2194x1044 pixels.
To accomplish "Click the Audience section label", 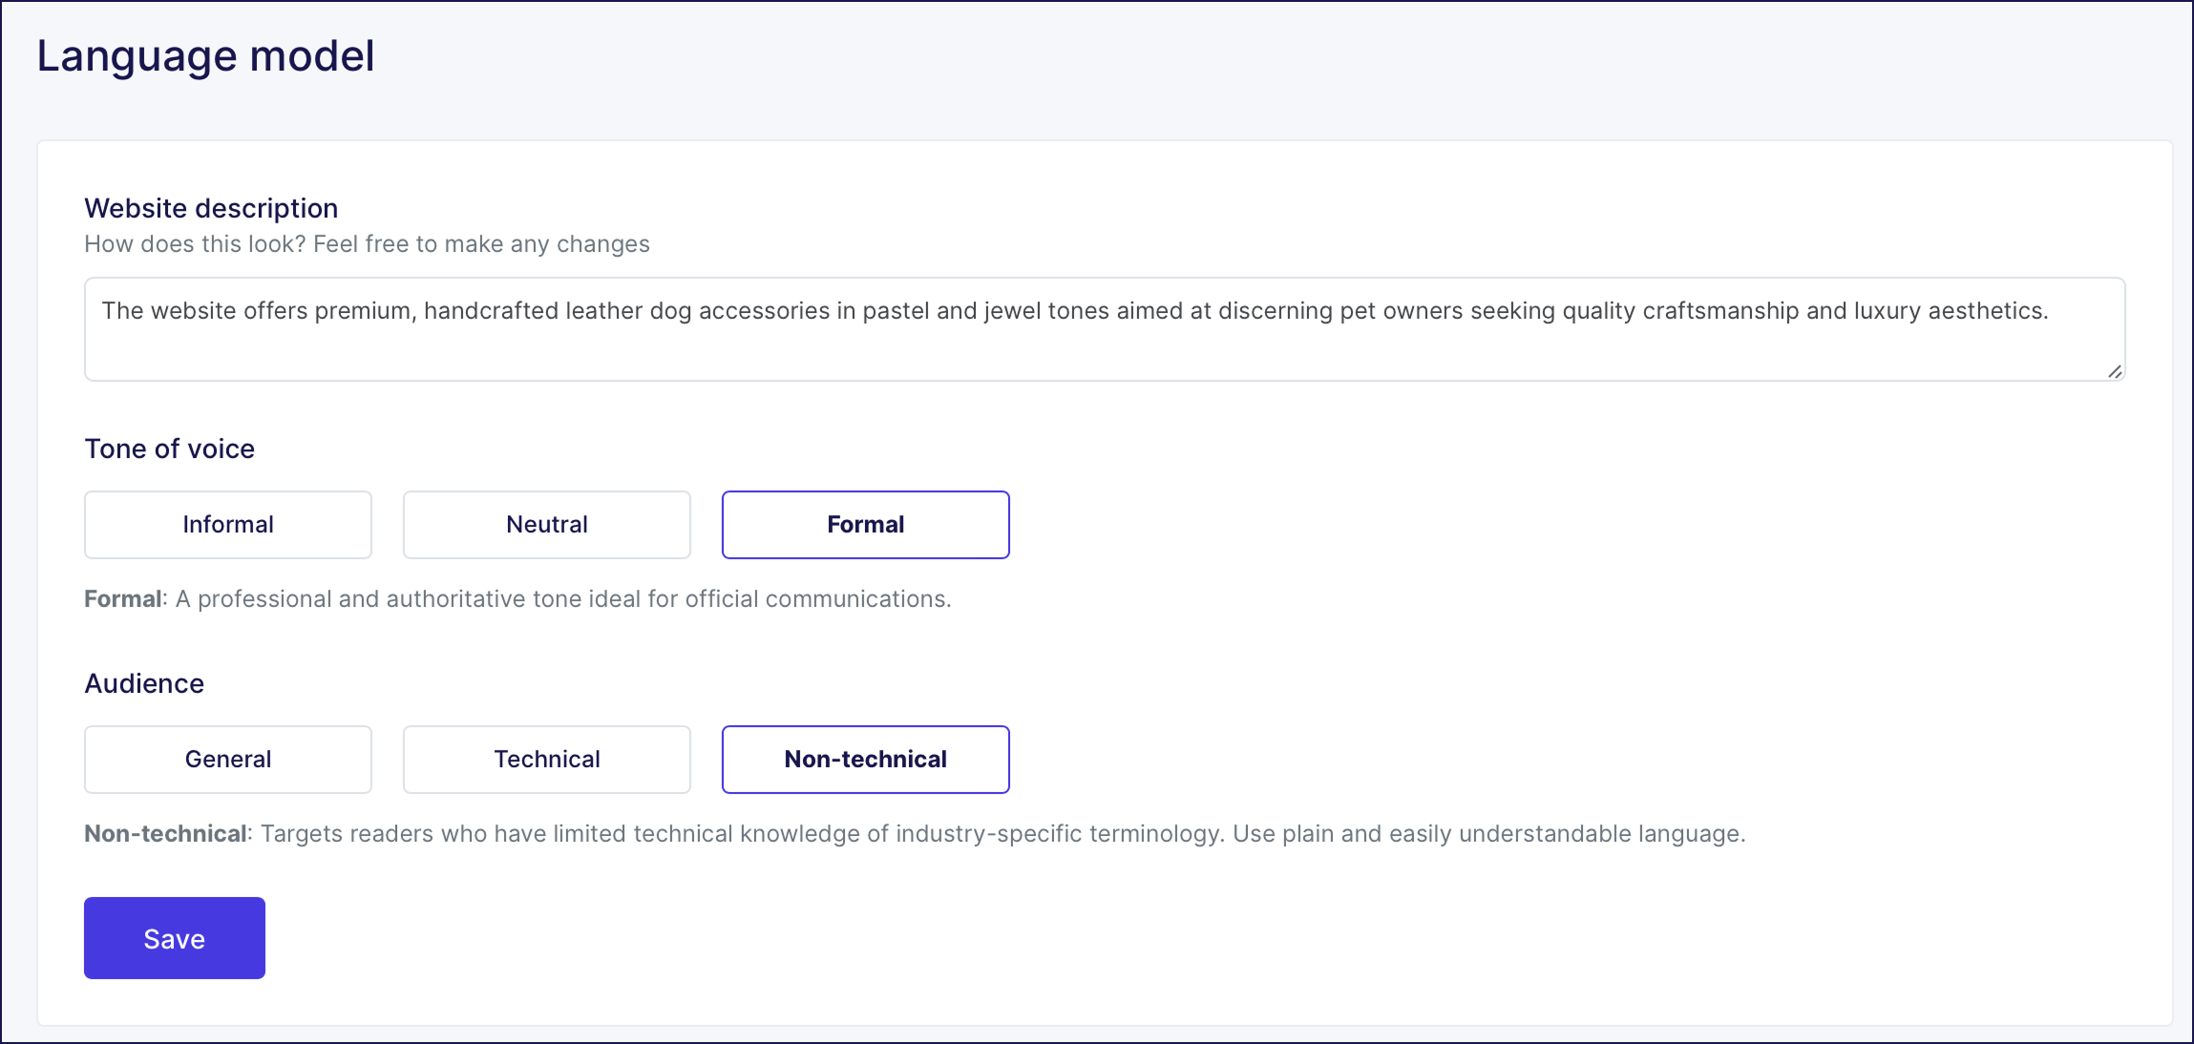I will coord(144,683).
